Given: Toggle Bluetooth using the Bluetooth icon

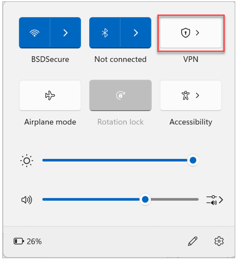Looking at the screenshot, I should [105, 33].
